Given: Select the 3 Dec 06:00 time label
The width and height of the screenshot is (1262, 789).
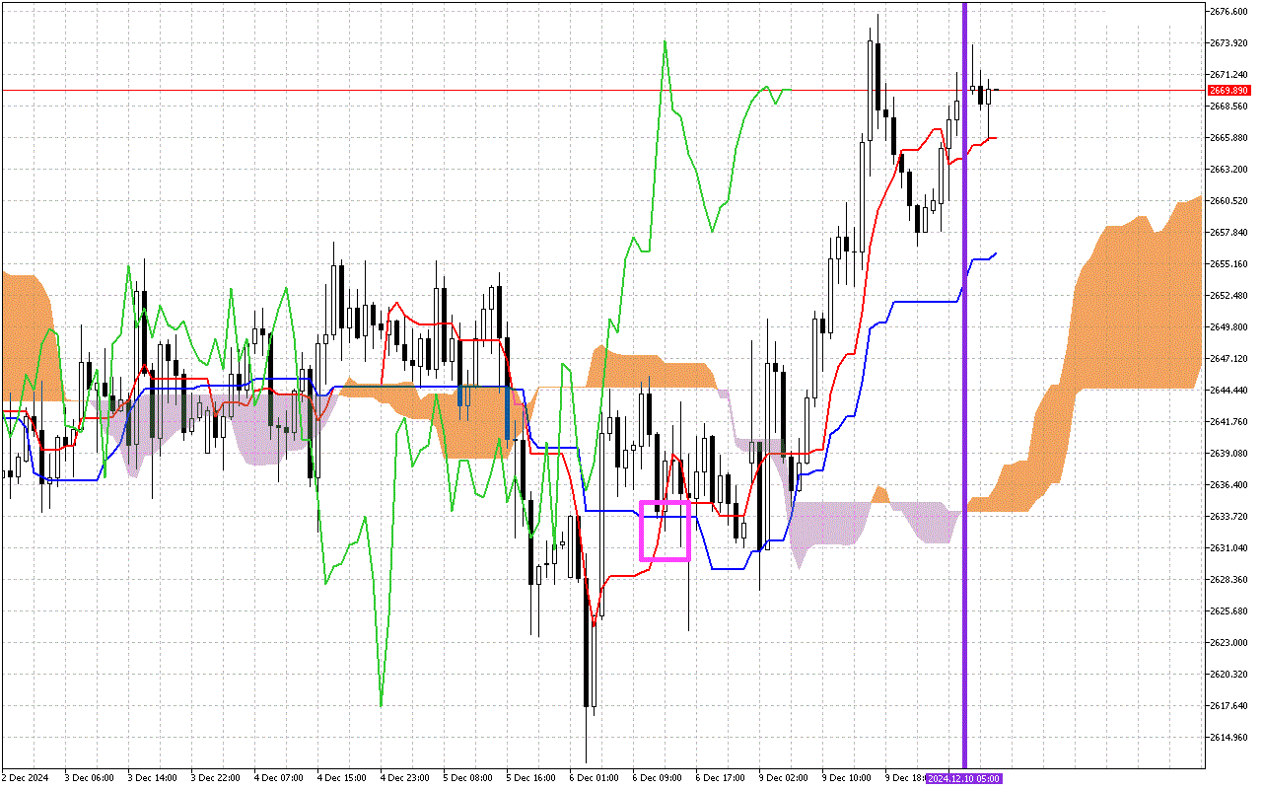Looking at the screenshot, I should 89,778.
